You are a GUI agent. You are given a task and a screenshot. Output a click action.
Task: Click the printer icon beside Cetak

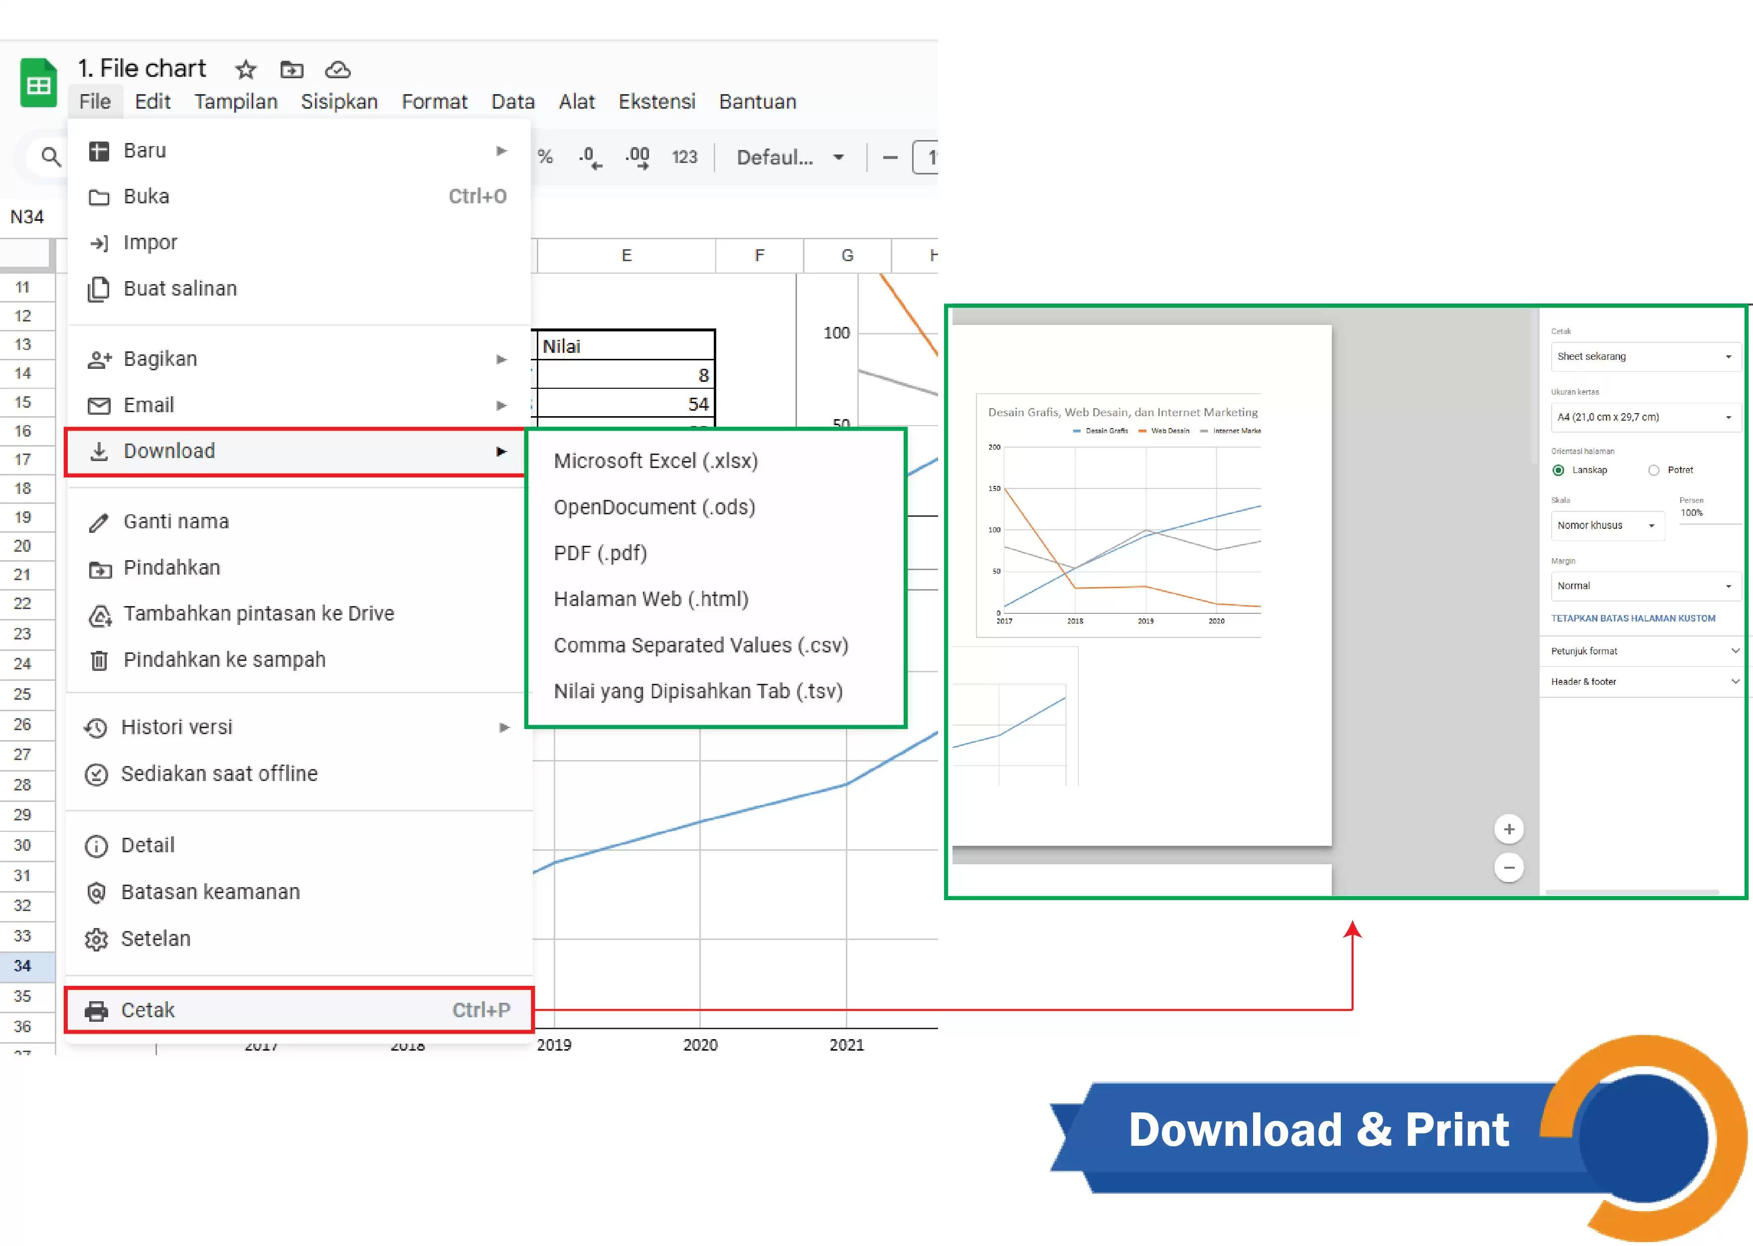pyautogui.click(x=97, y=1010)
